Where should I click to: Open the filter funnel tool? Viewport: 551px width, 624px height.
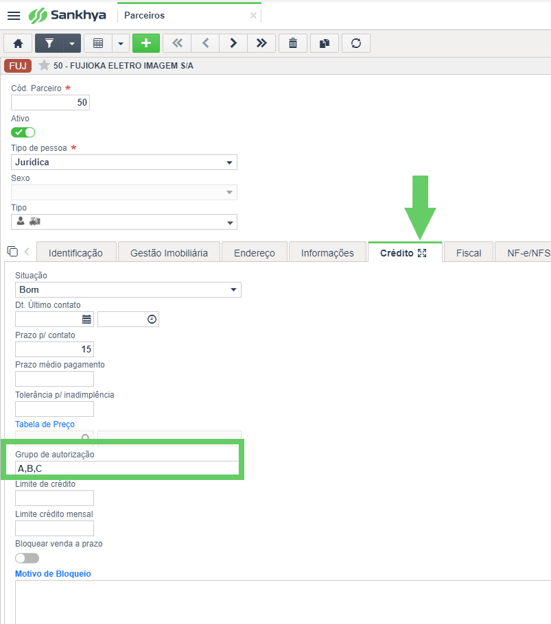pos(49,43)
